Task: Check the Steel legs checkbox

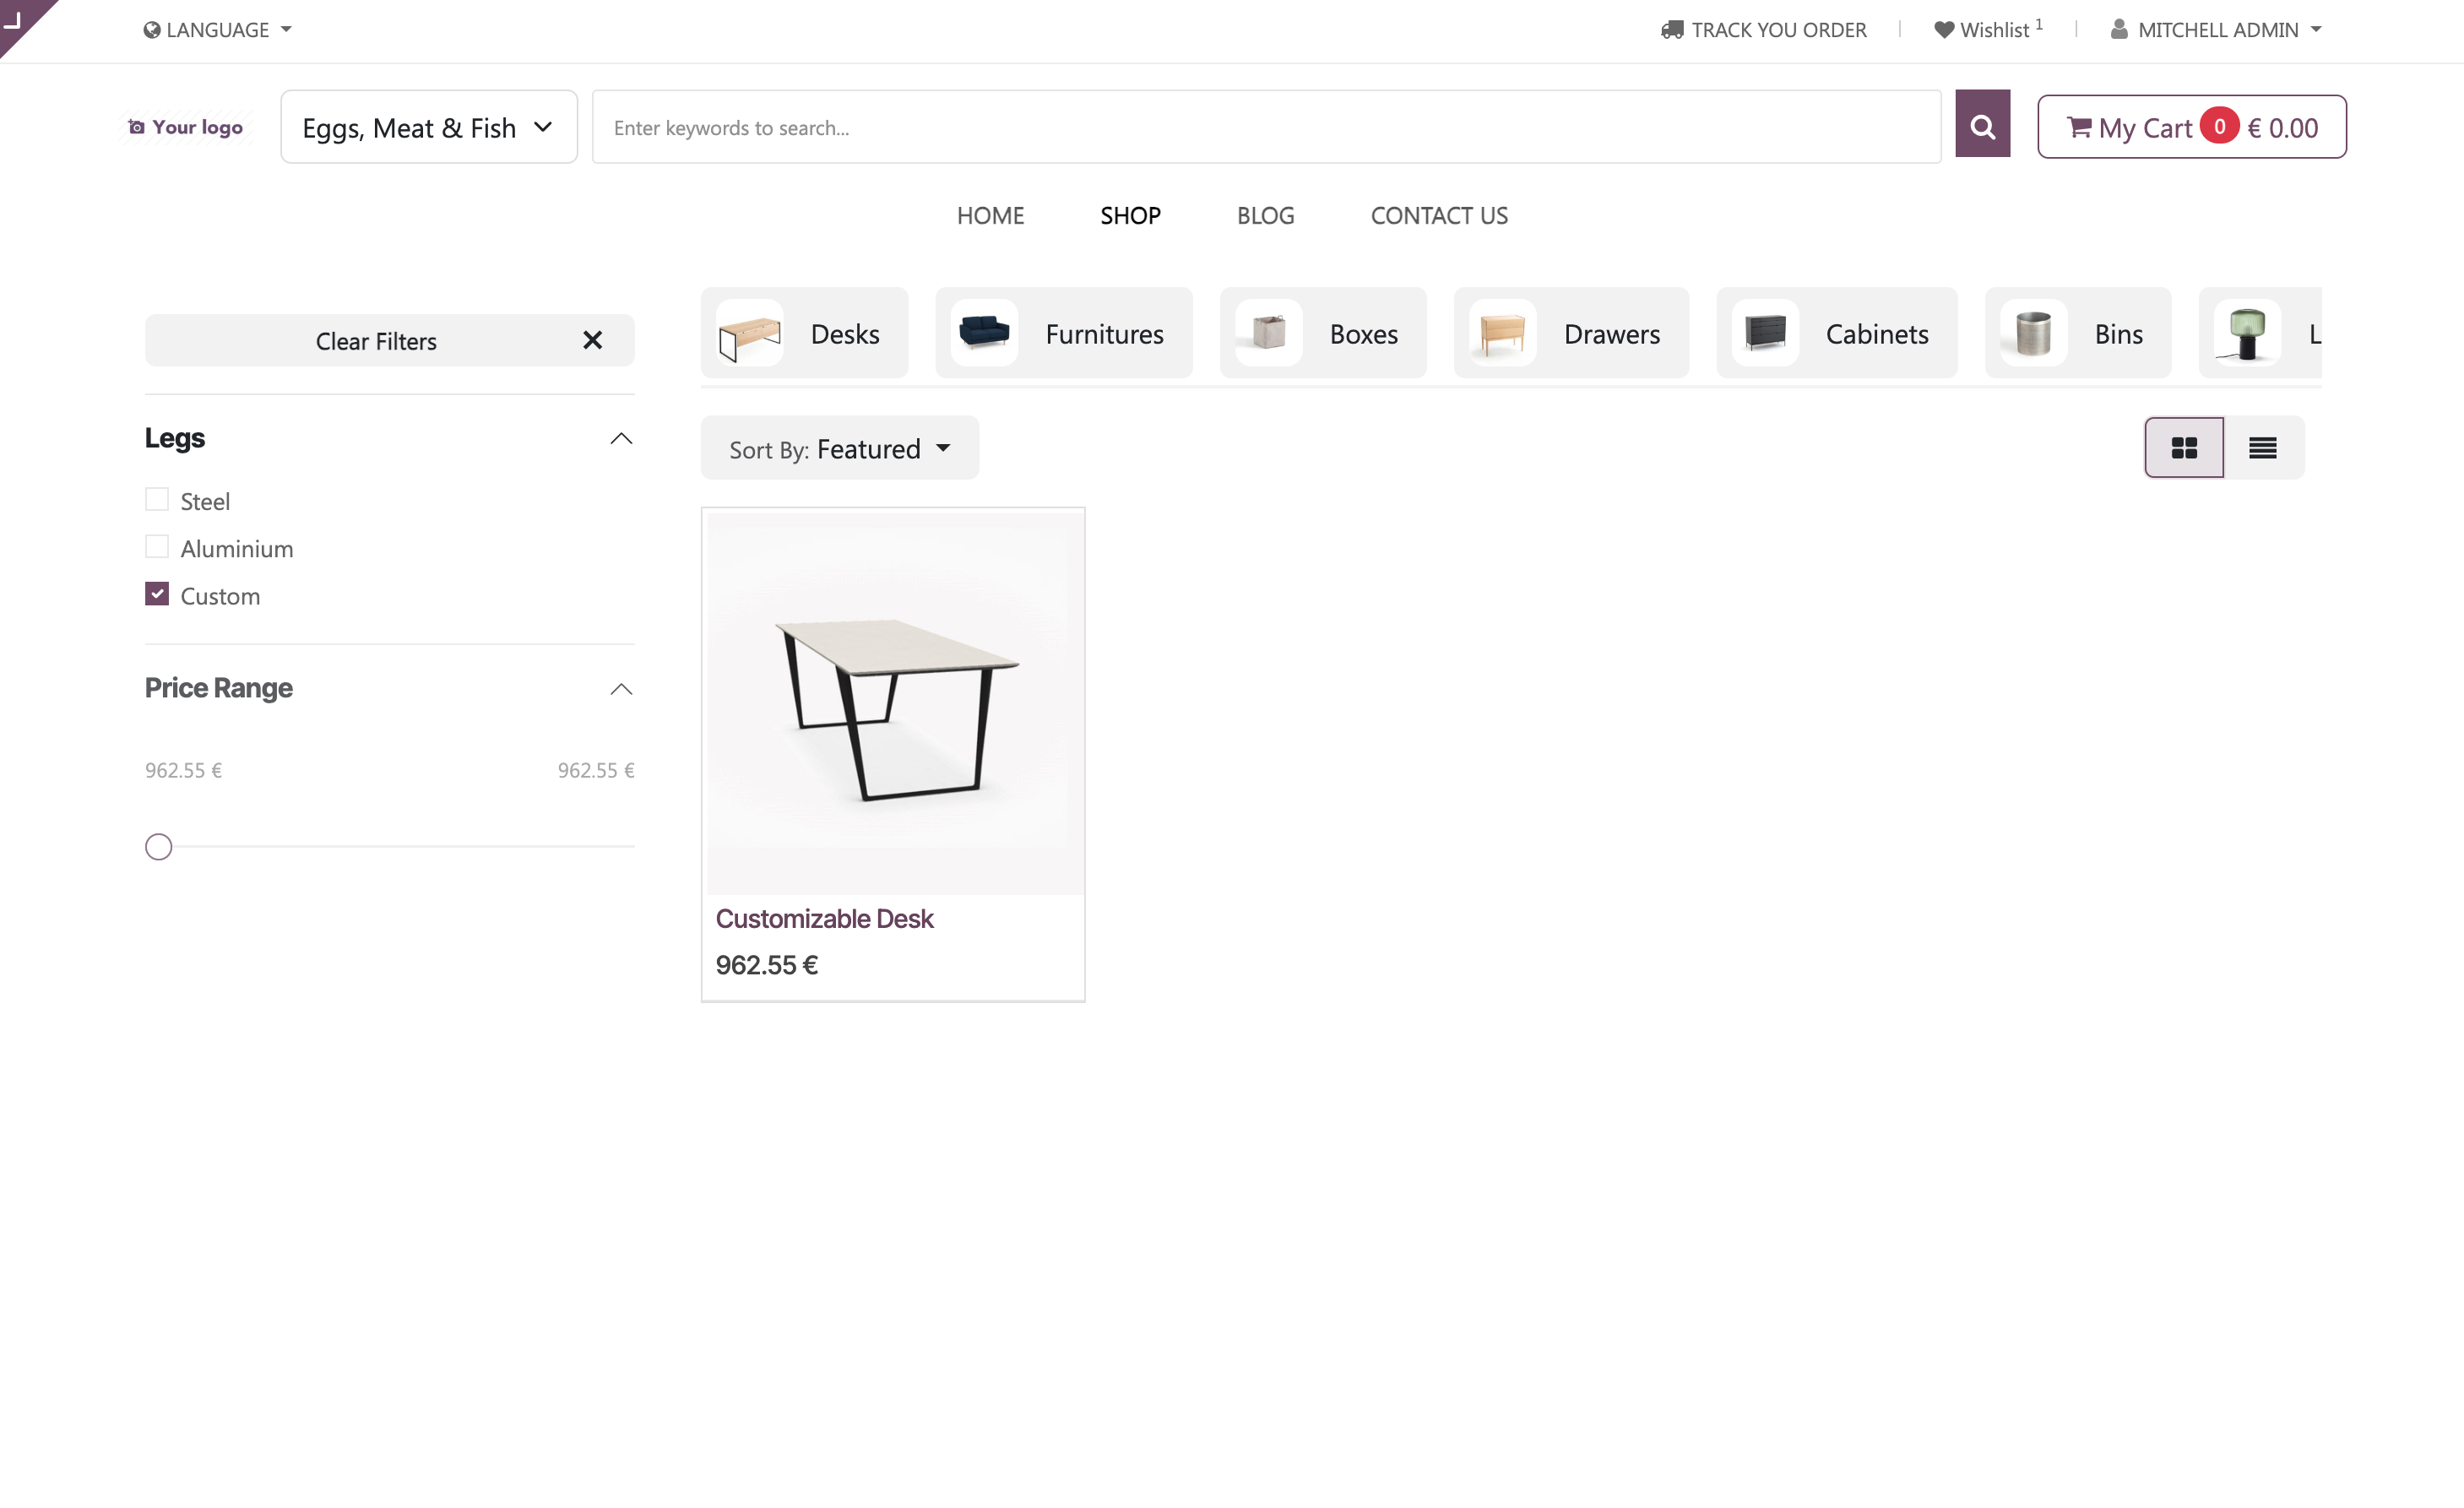Action: click(157, 499)
